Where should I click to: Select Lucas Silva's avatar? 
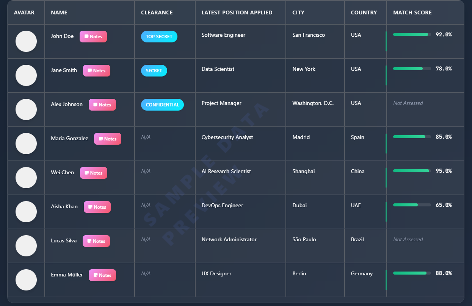pyautogui.click(x=26, y=246)
